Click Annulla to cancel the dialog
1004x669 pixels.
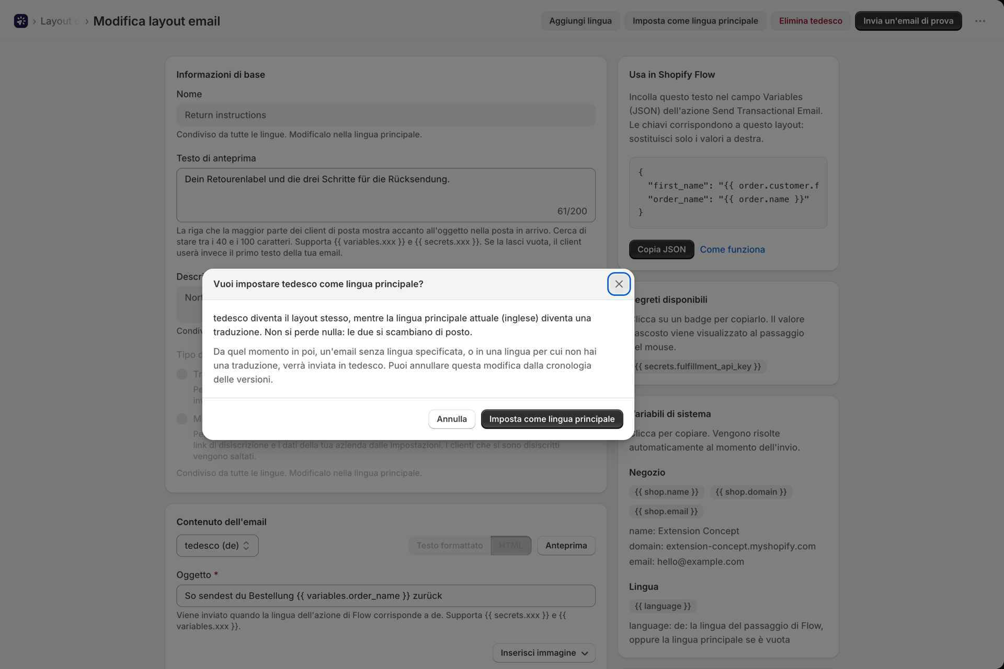point(452,419)
